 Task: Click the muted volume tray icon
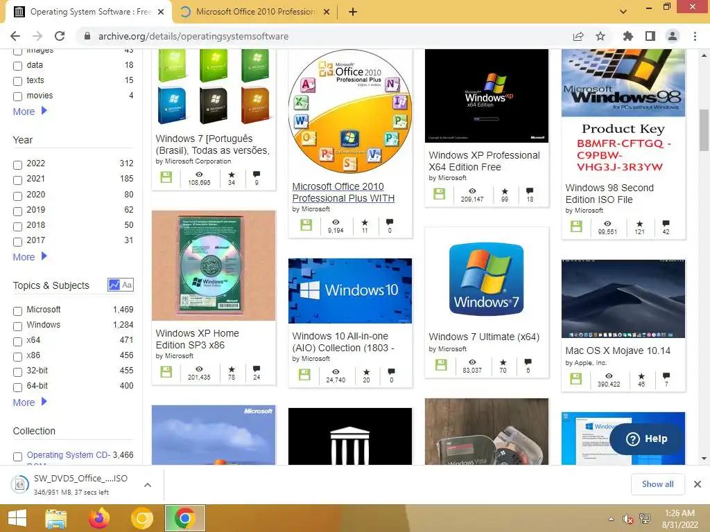[x=627, y=519]
